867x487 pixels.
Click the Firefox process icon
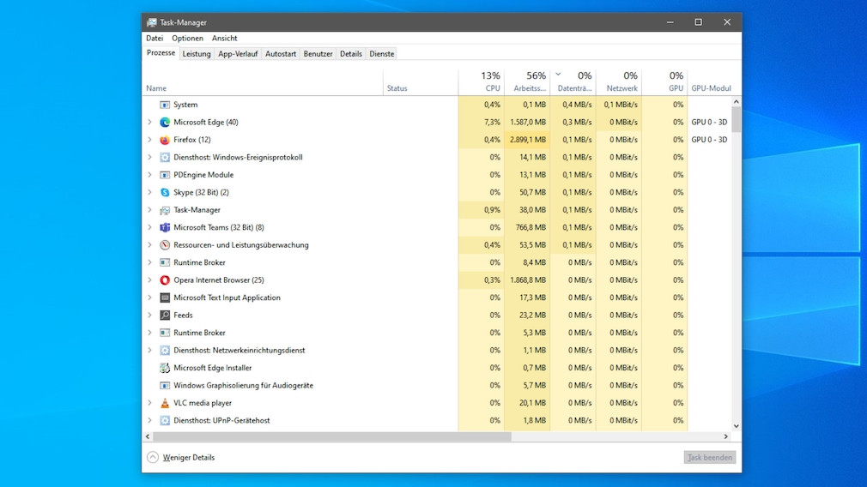click(165, 140)
